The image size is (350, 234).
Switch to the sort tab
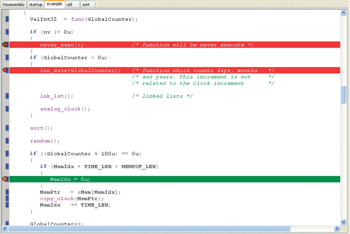(x=86, y=5)
